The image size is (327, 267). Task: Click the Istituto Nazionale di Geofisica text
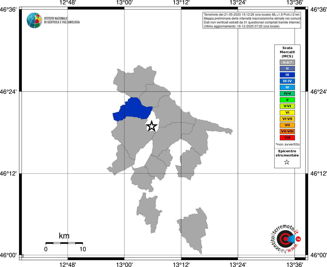(x=62, y=20)
